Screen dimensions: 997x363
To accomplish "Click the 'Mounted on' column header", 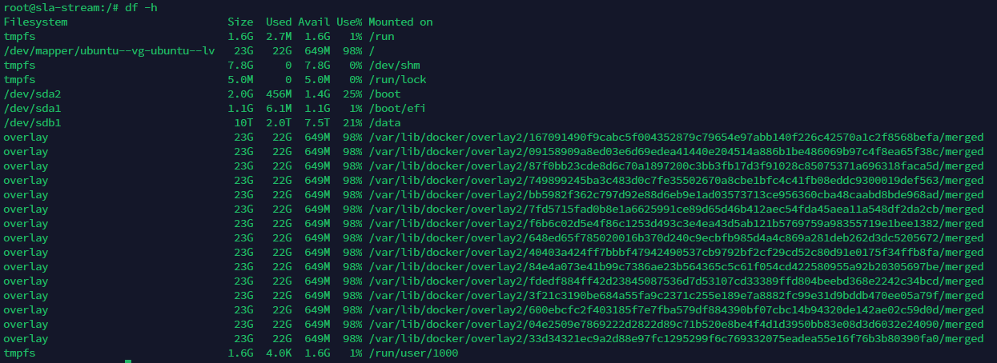I will [x=400, y=22].
